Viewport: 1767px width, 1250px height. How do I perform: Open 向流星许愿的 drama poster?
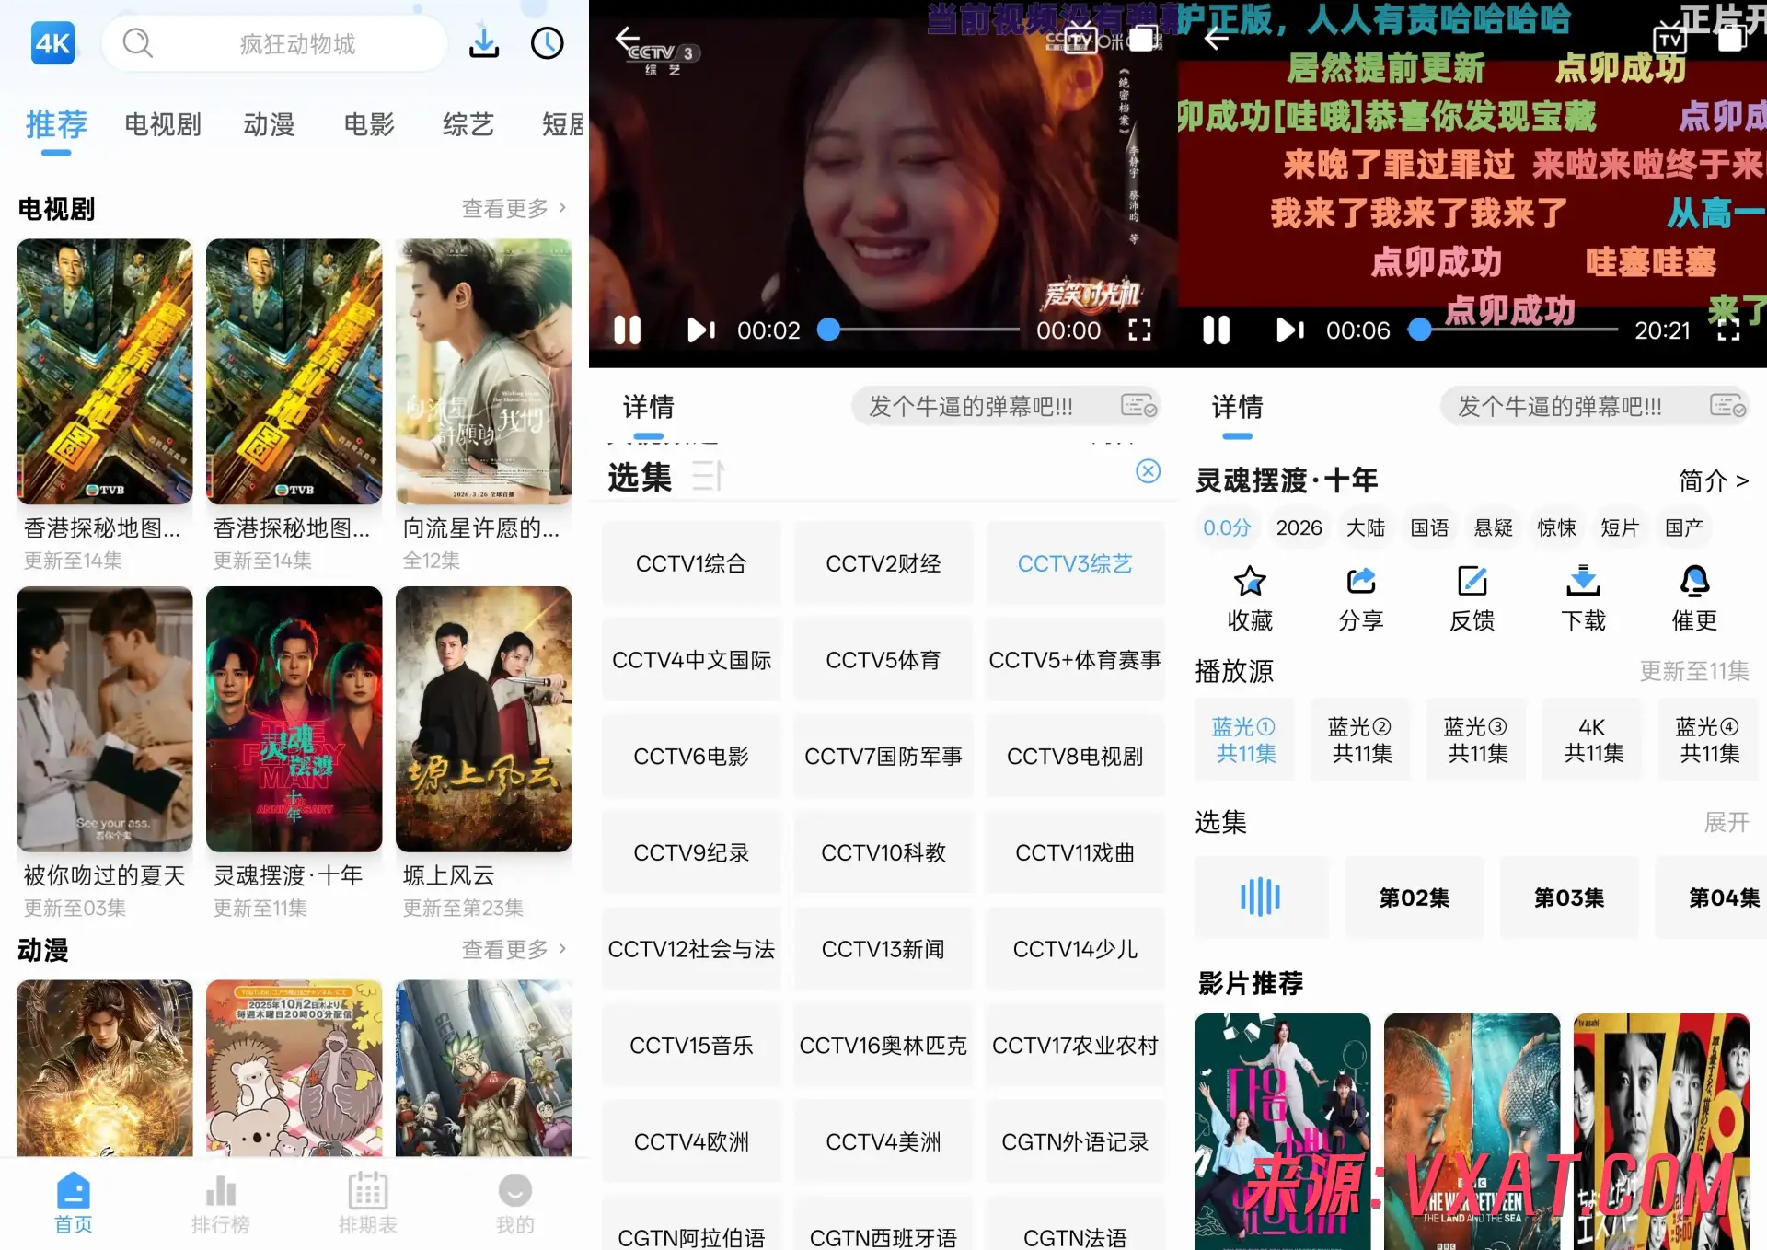coord(483,371)
